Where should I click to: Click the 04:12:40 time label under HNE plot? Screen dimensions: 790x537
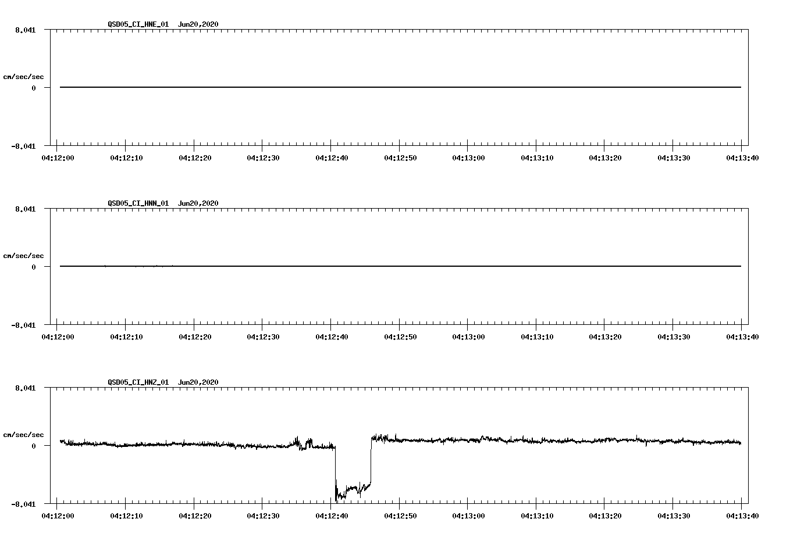(331, 157)
